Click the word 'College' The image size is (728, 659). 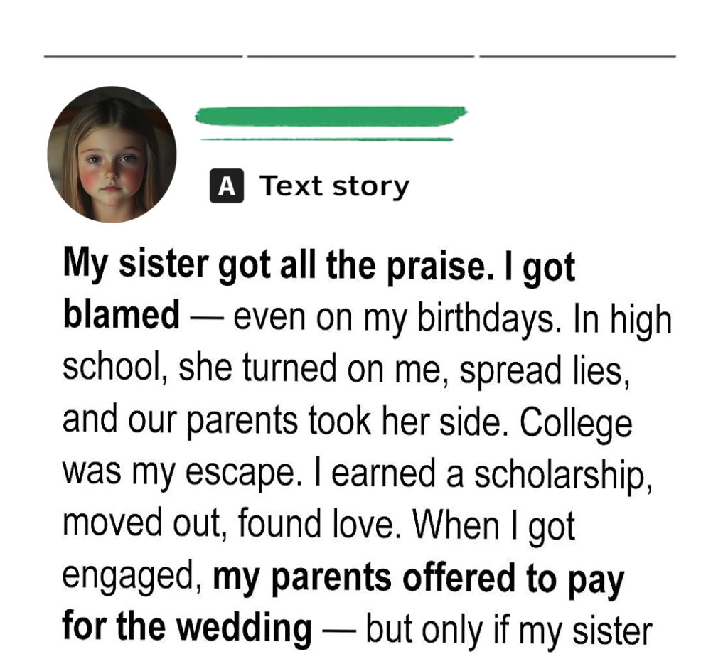click(575, 423)
